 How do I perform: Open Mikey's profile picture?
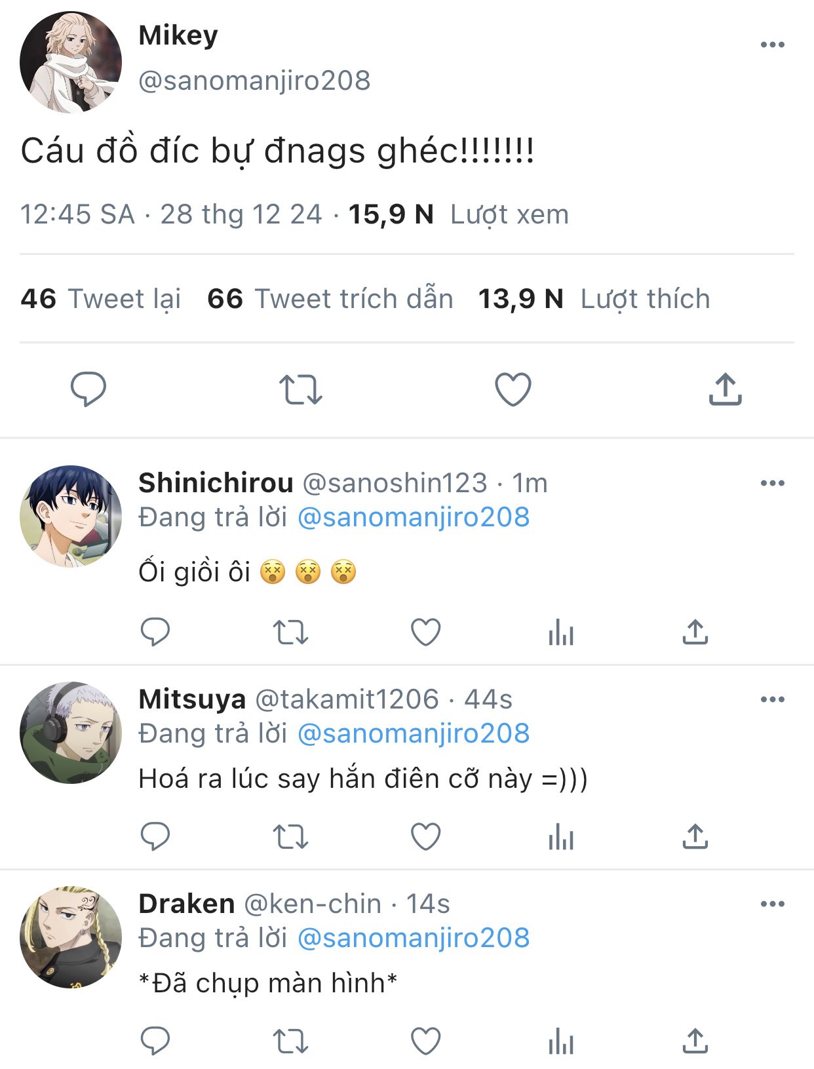point(71,62)
